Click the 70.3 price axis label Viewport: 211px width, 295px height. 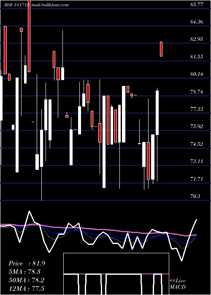[195, 196]
